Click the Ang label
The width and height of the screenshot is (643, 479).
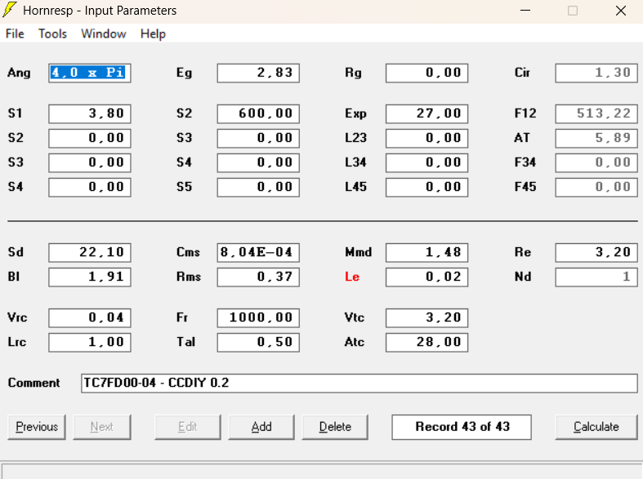[19, 73]
